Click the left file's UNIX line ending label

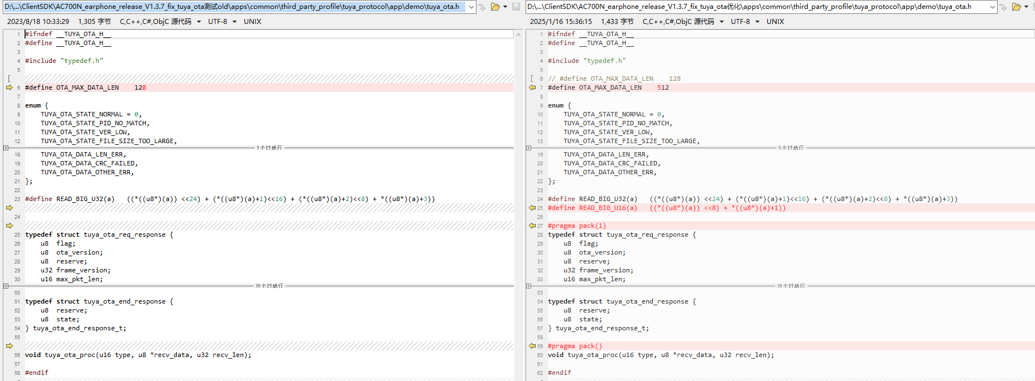252,22
